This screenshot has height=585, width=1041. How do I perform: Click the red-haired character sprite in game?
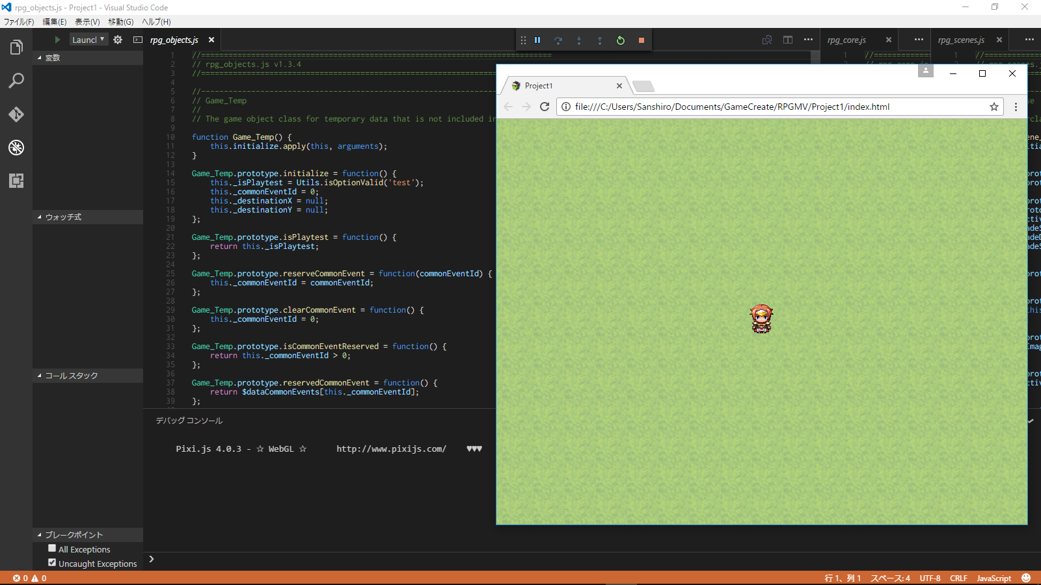[x=761, y=318]
